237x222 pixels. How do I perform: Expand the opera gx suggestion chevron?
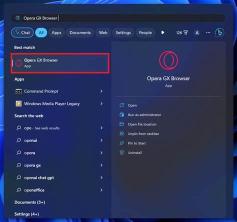point(101,165)
